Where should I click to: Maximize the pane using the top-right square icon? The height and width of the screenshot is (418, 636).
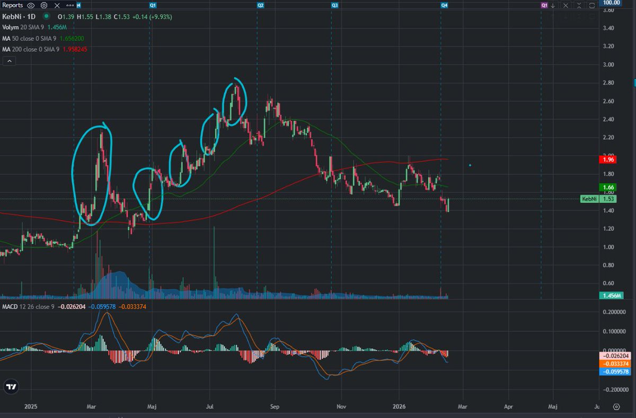coord(591,5)
